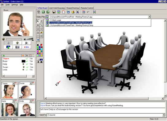Expand the Send To Everyone dropdown
Viewport: 167px width, 121px height.
164,115
